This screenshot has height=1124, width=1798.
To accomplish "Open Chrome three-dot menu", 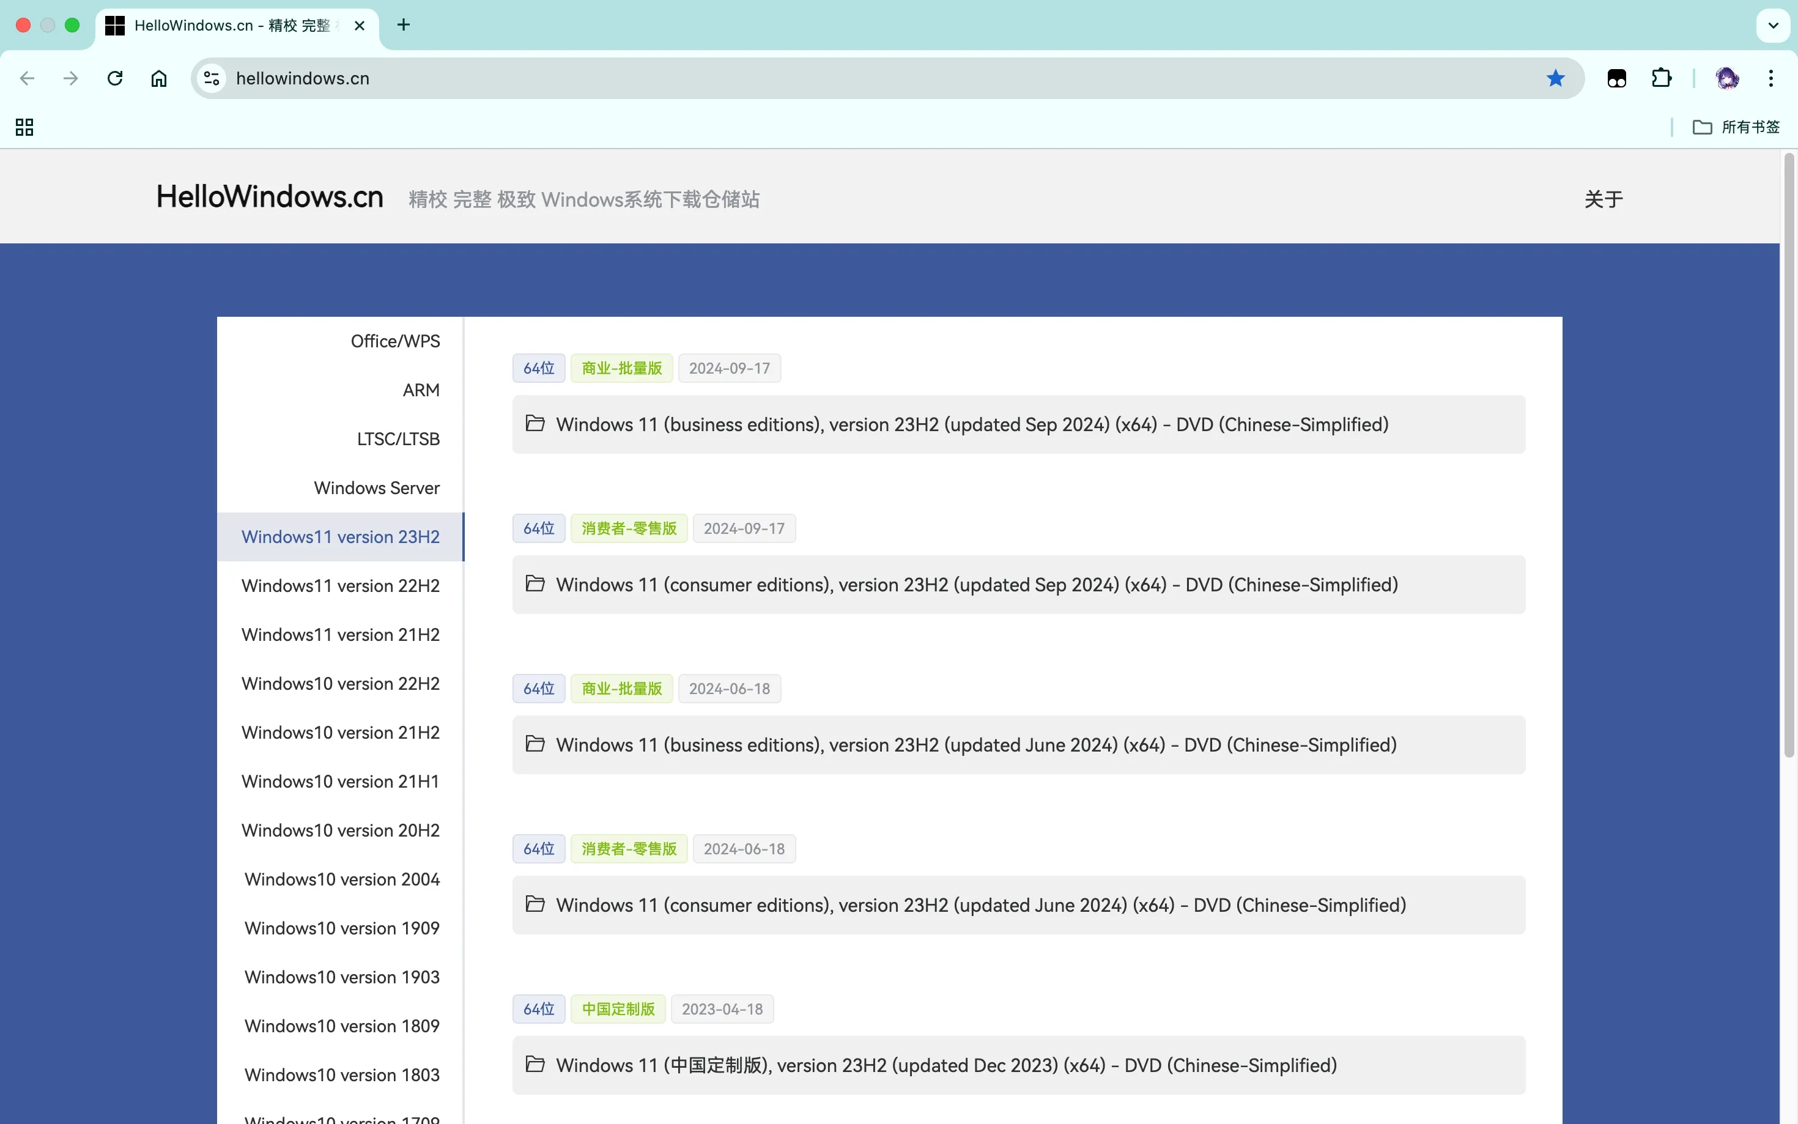I will 1771,78.
